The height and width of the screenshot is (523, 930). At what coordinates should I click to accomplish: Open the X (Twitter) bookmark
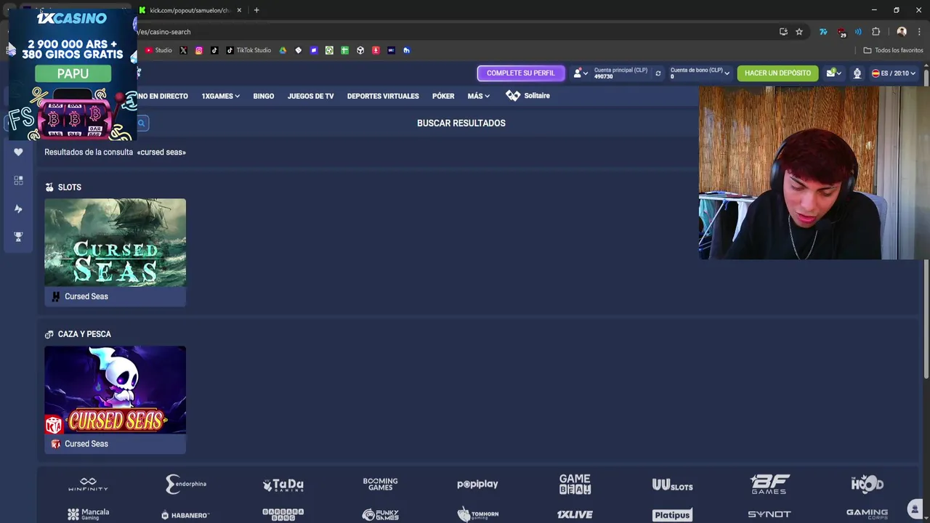coord(183,50)
